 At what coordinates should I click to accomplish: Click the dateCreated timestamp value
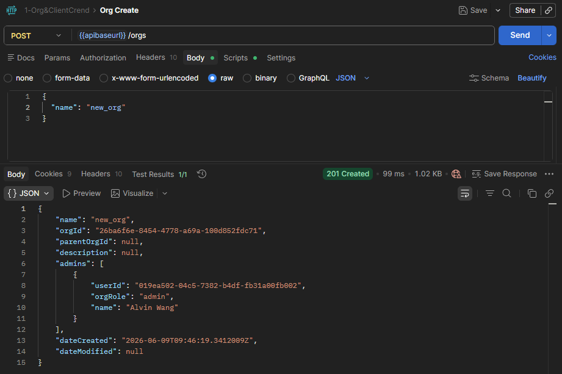tap(187, 340)
